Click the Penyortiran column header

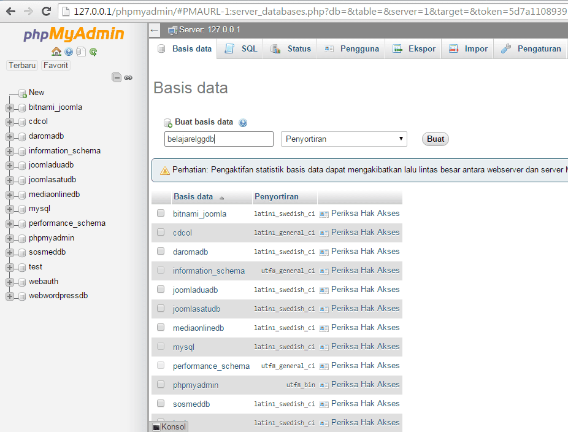pos(277,197)
